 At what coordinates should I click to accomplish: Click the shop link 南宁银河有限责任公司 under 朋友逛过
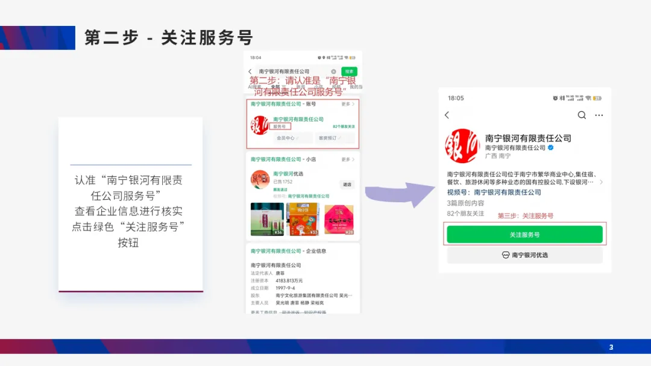309,196
